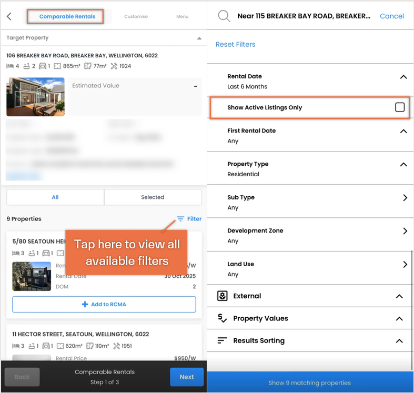Click Step 1 of 3 indicator
The height and width of the screenshot is (393, 414).
(x=105, y=382)
